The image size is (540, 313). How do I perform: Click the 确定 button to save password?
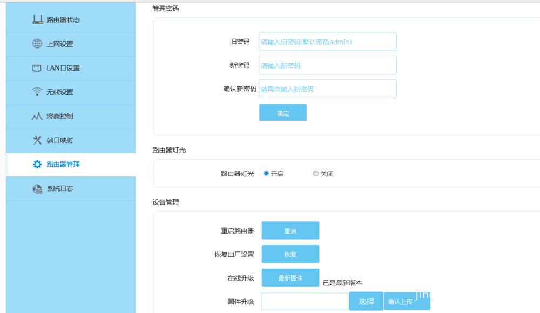[x=282, y=112]
